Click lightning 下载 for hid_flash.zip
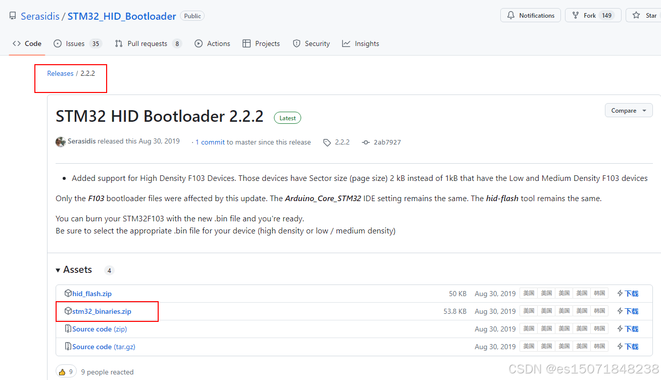This screenshot has height=380, width=661. pos(628,294)
